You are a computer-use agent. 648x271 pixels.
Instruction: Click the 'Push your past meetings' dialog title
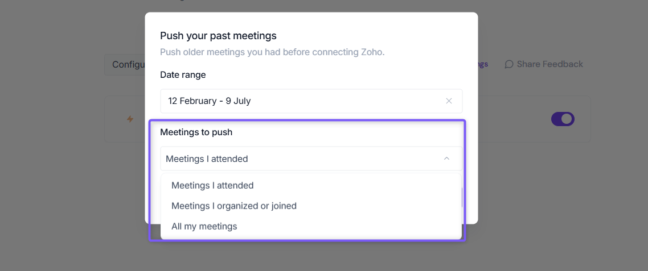tap(218, 36)
